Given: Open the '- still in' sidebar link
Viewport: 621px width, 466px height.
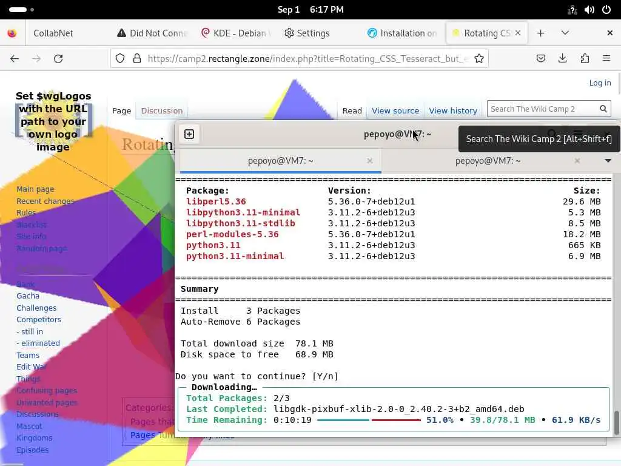Looking at the screenshot, I should pos(30,331).
